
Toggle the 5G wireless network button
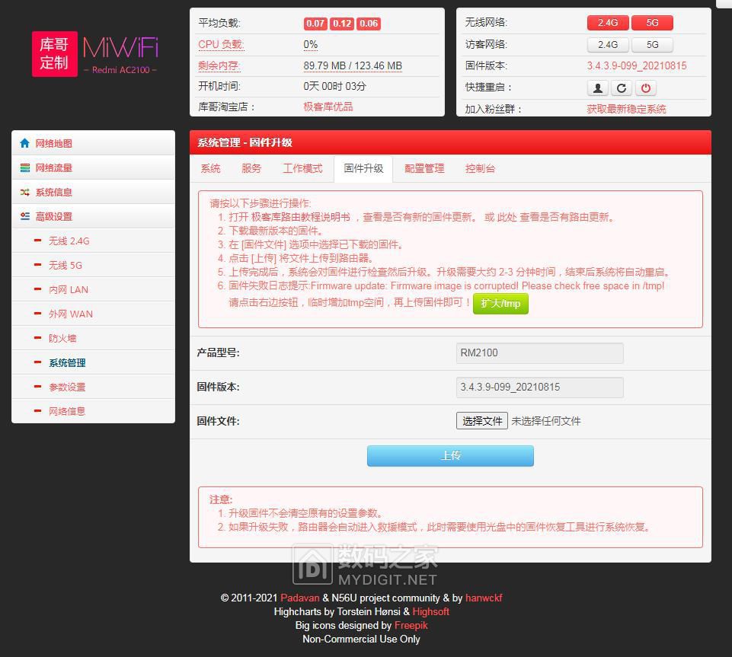(x=652, y=23)
